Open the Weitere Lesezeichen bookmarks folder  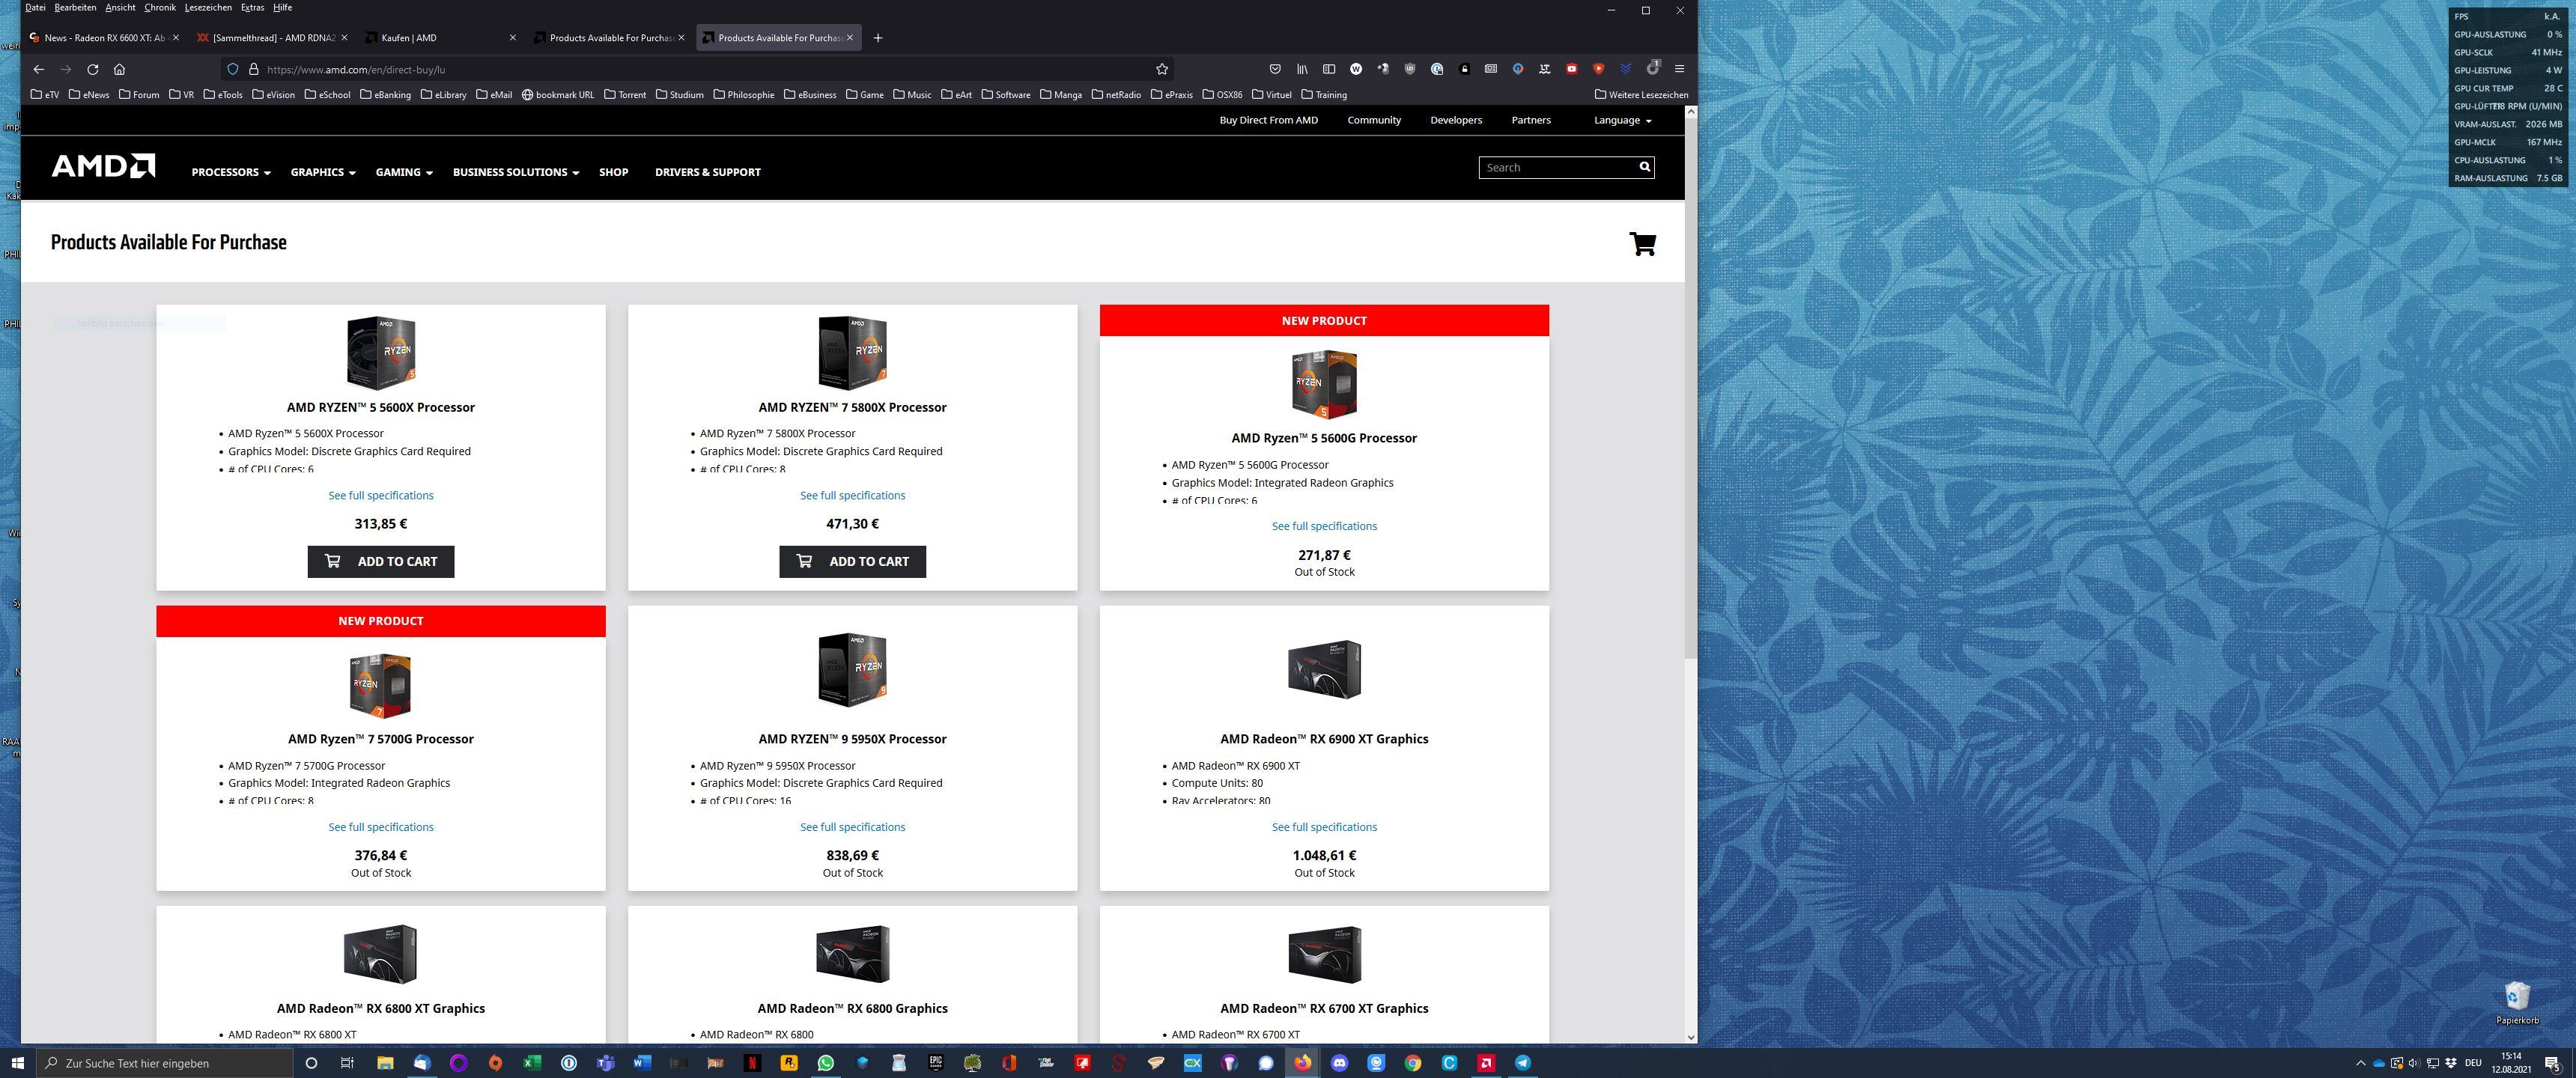point(1641,95)
